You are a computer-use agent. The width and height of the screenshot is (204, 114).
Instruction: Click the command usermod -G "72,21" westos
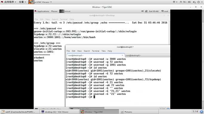(x=112, y=91)
